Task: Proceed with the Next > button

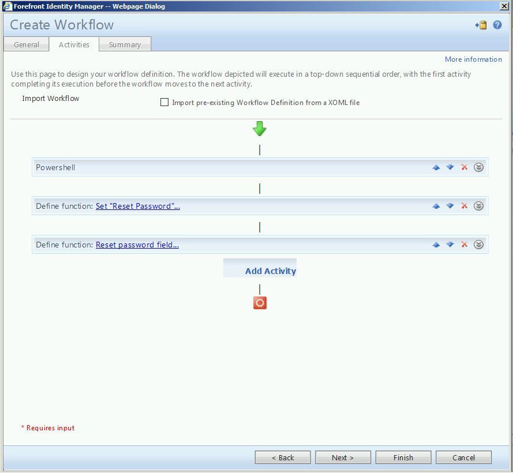Action: pos(343,457)
